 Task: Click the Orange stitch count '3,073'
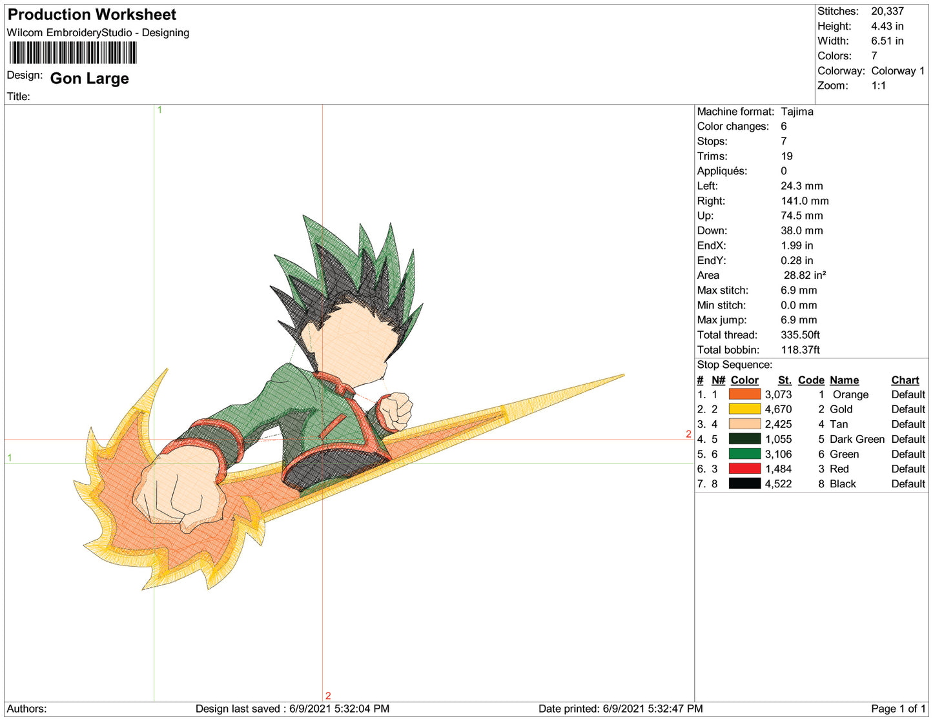[x=778, y=394]
